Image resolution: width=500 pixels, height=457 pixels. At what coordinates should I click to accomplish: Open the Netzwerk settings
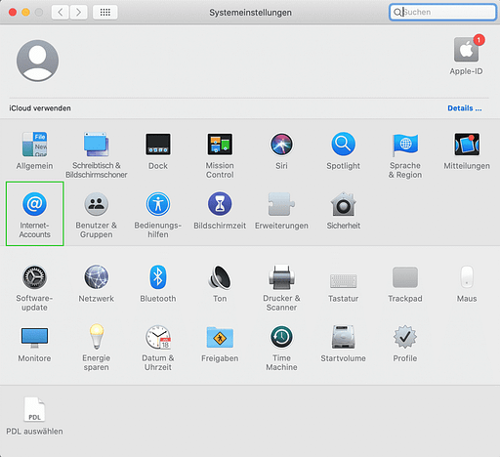pos(96,284)
